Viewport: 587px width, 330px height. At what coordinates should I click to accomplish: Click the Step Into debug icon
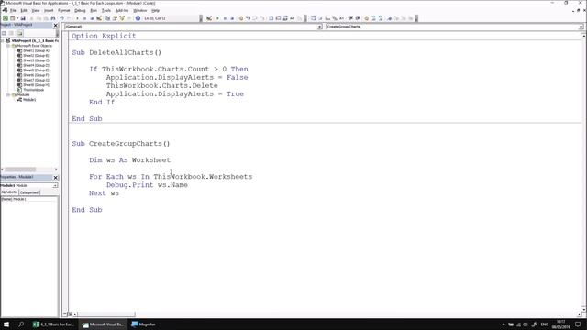(x=248, y=18)
